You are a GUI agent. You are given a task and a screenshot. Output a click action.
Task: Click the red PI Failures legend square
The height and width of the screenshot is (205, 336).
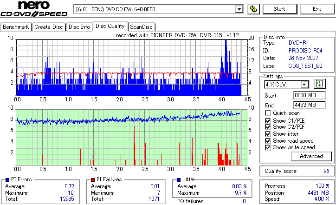tap(93, 180)
